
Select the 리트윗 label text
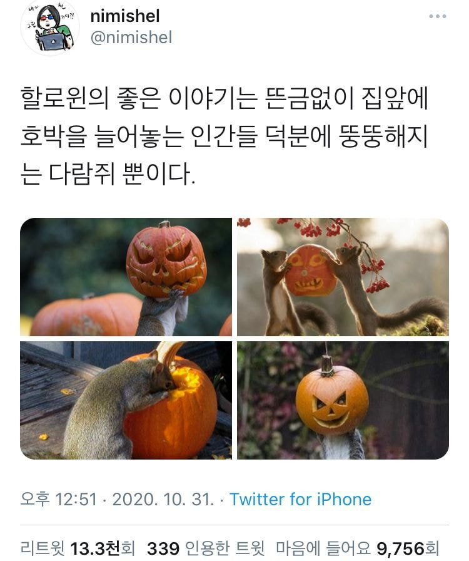coord(43,548)
